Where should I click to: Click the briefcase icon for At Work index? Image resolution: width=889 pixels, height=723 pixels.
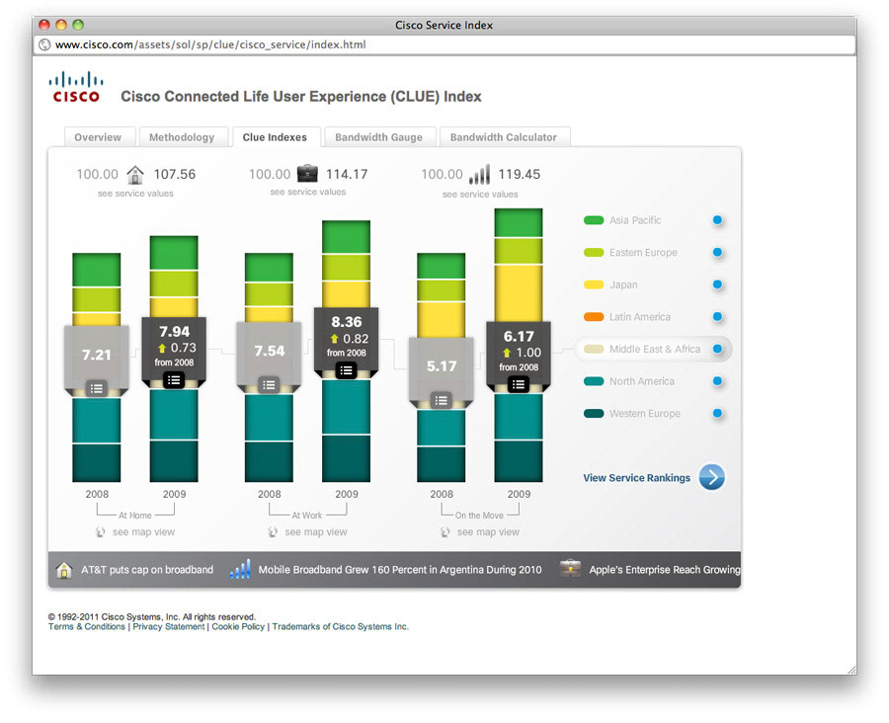[x=307, y=173]
